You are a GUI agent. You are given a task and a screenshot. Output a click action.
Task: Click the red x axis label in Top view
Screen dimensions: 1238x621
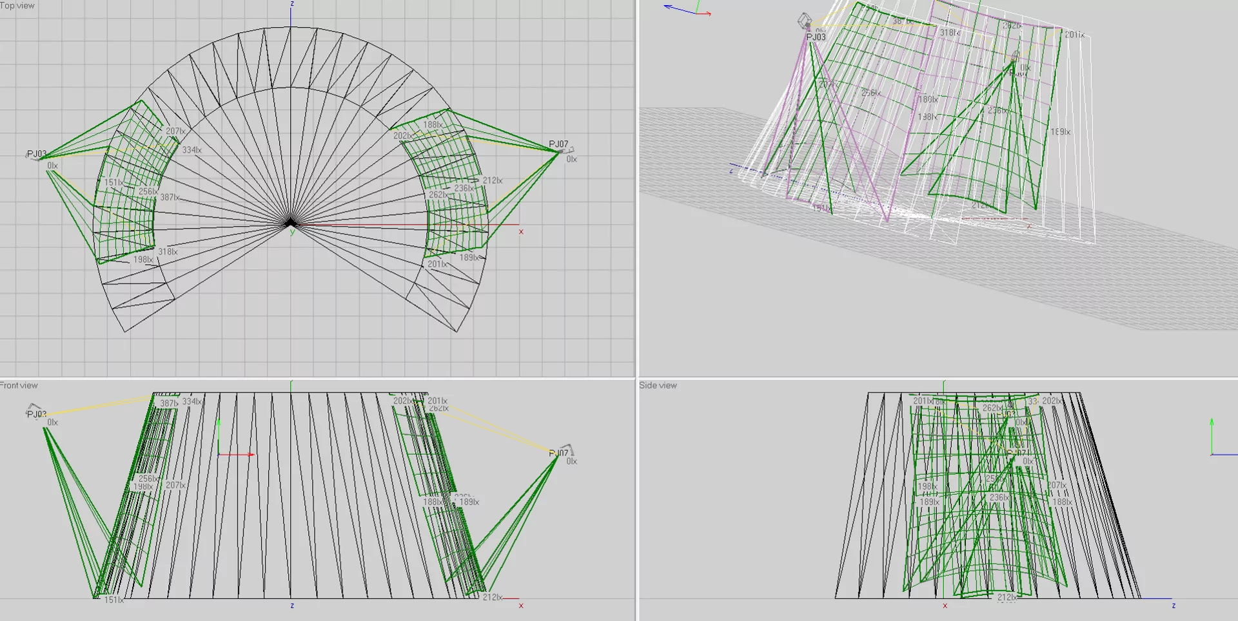point(521,231)
